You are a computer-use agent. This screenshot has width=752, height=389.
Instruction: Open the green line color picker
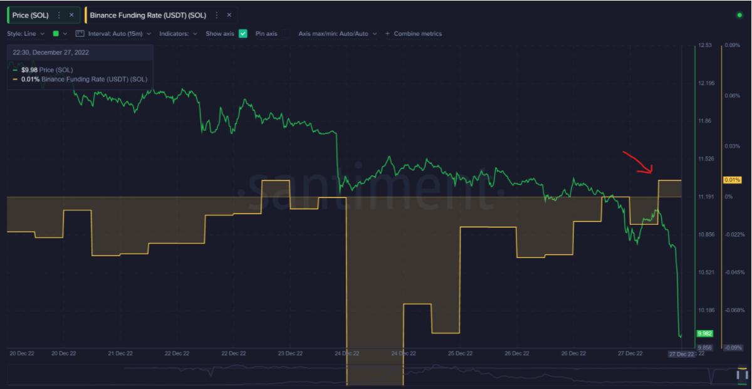pyautogui.click(x=59, y=33)
